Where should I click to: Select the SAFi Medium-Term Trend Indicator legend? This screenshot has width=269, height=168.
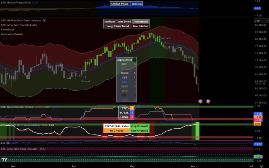pos(21,21)
